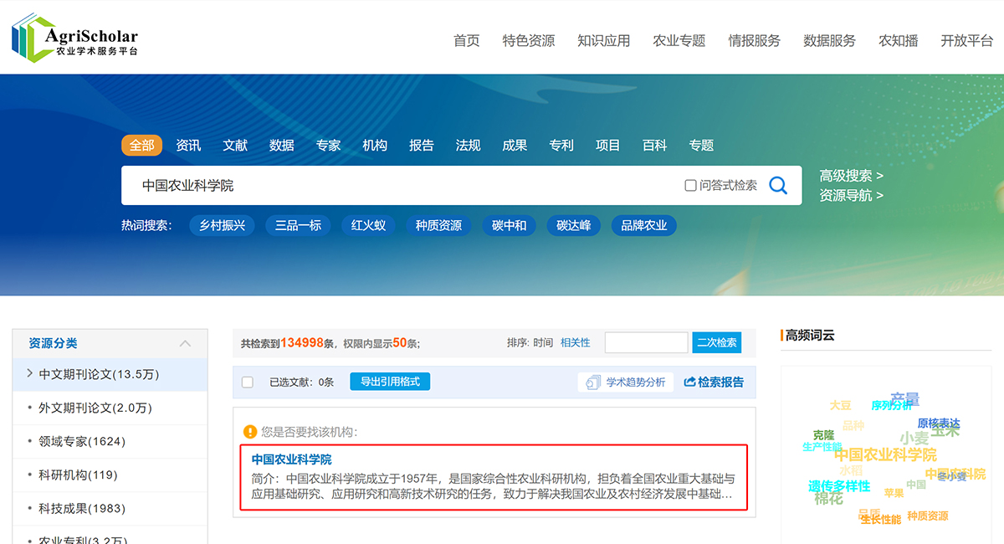
Task: Expand the 中文期刊论文 category arrow
Action: click(30, 373)
